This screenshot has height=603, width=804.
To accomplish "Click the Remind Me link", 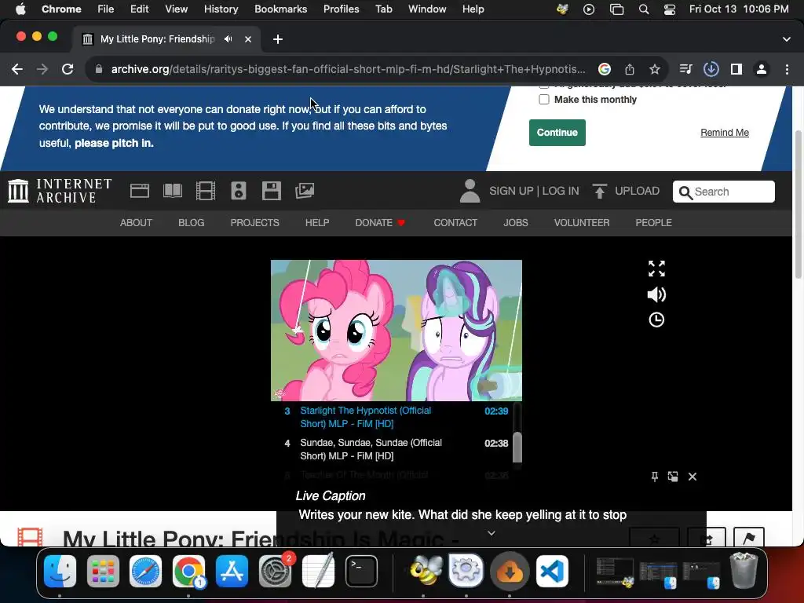I will pos(725,132).
